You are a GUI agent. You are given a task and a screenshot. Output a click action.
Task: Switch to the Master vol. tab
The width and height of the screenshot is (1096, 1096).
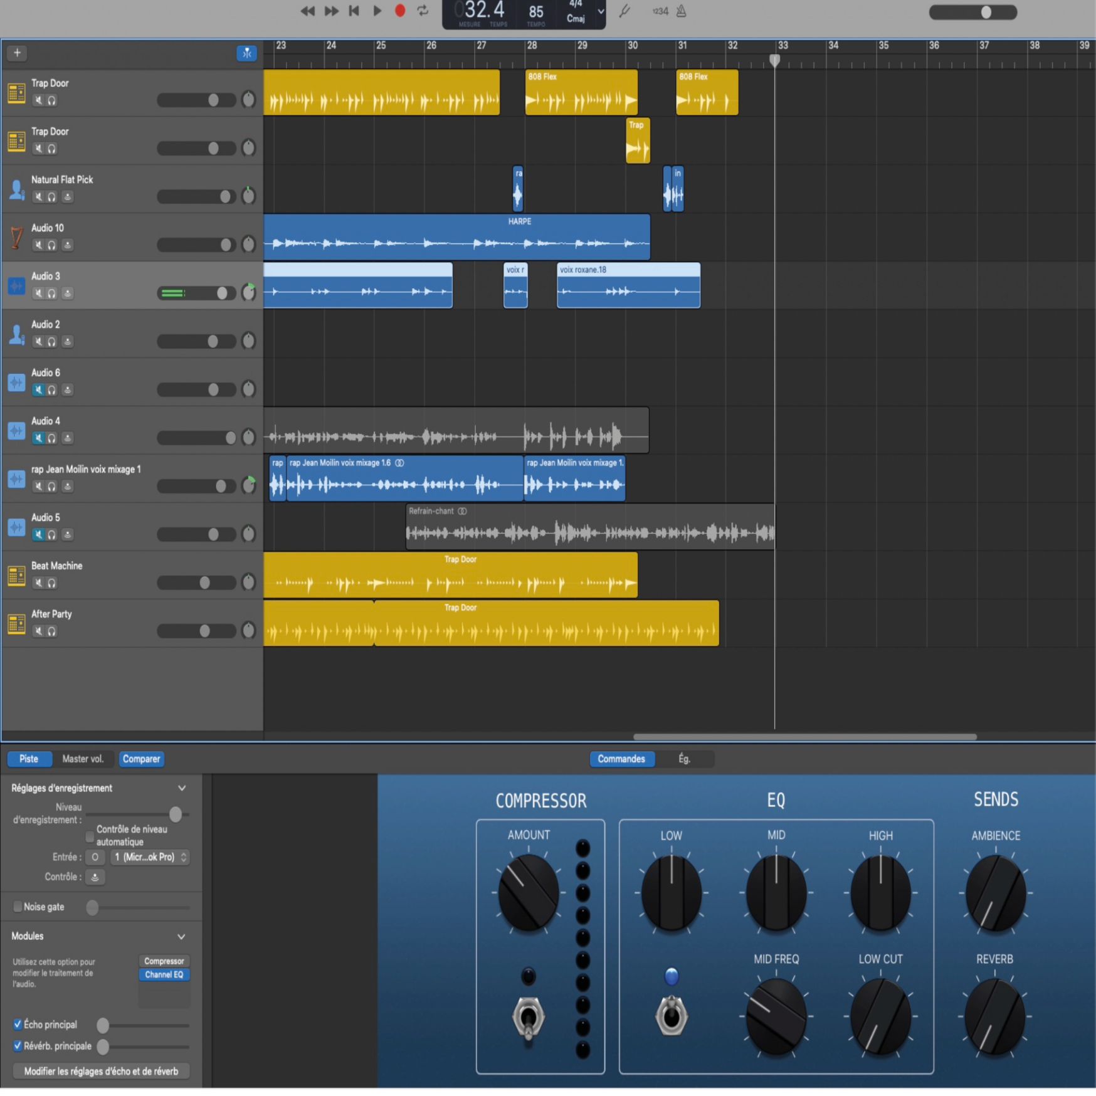pos(83,759)
